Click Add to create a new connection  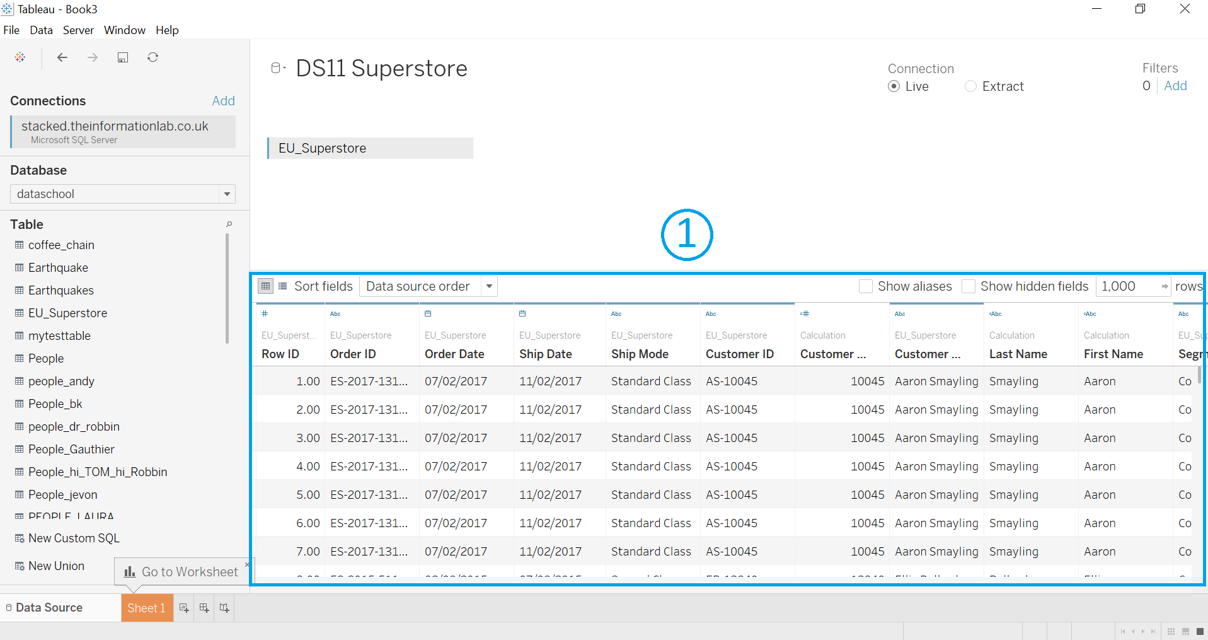223,100
